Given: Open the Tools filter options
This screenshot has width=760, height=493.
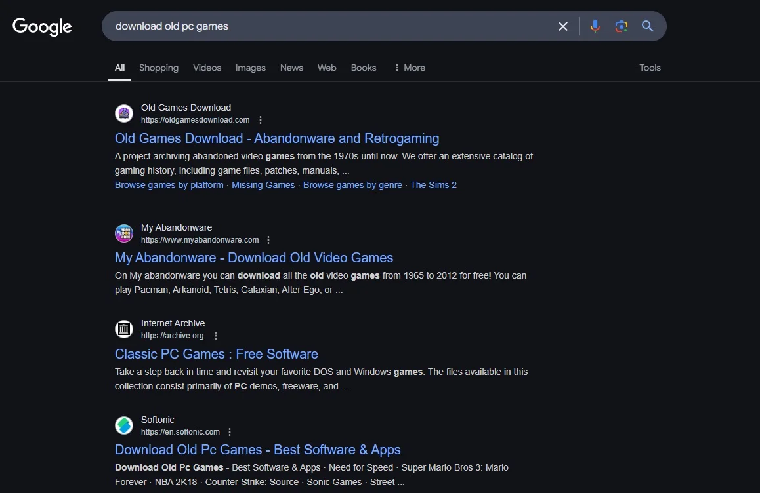Looking at the screenshot, I should [x=650, y=68].
